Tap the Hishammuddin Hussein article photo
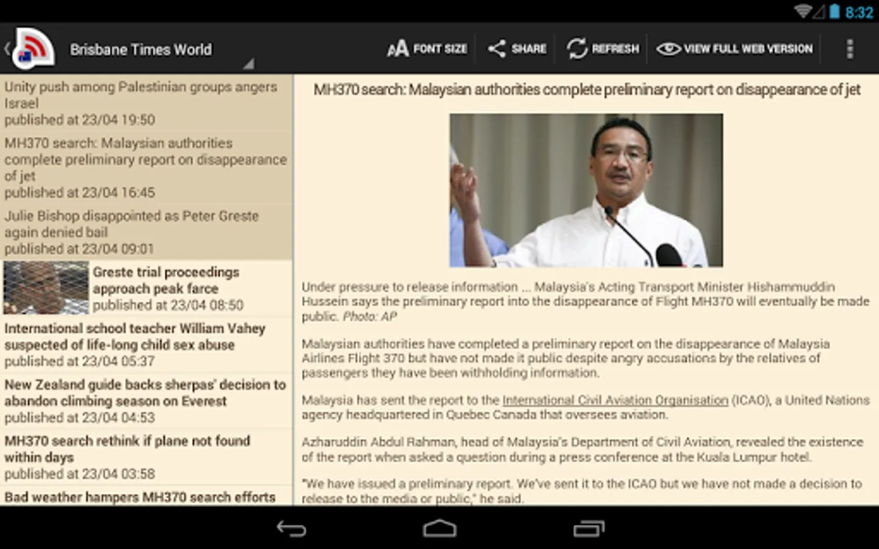Viewport: 879px width, 549px height. point(586,190)
